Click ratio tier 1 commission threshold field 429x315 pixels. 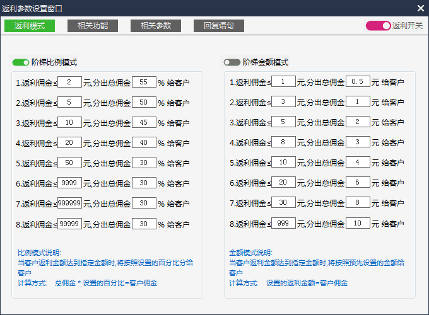point(69,82)
